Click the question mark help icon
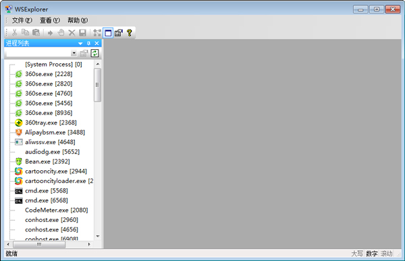 click(130, 33)
